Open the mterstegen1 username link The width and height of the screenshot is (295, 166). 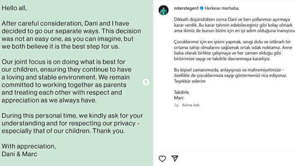(186, 8)
